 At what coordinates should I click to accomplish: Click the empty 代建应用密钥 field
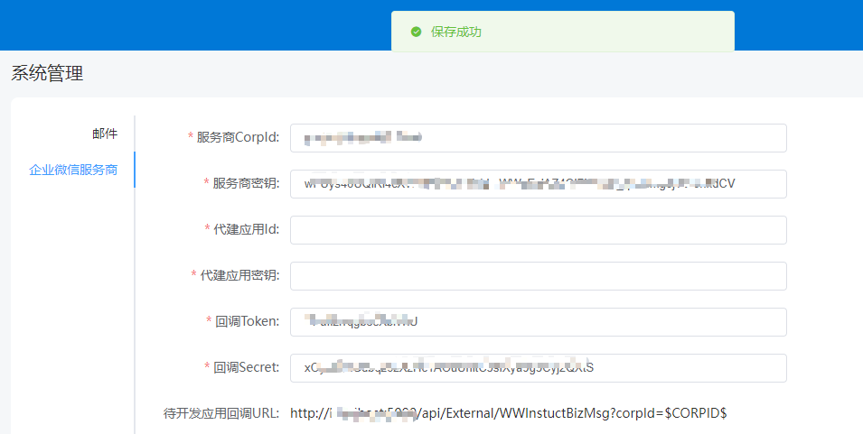[x=538, y=276]
